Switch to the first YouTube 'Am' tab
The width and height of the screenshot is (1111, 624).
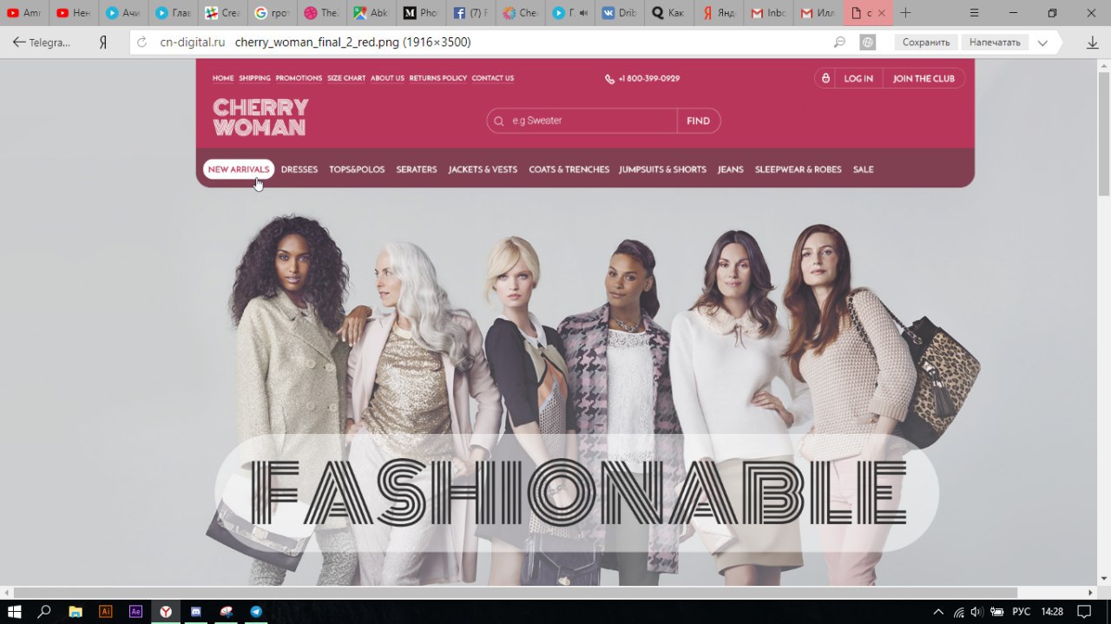(x=24, y=13)
